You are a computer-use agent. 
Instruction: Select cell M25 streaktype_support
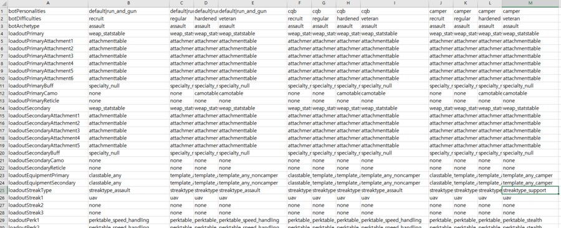click(x=530, y=191)
